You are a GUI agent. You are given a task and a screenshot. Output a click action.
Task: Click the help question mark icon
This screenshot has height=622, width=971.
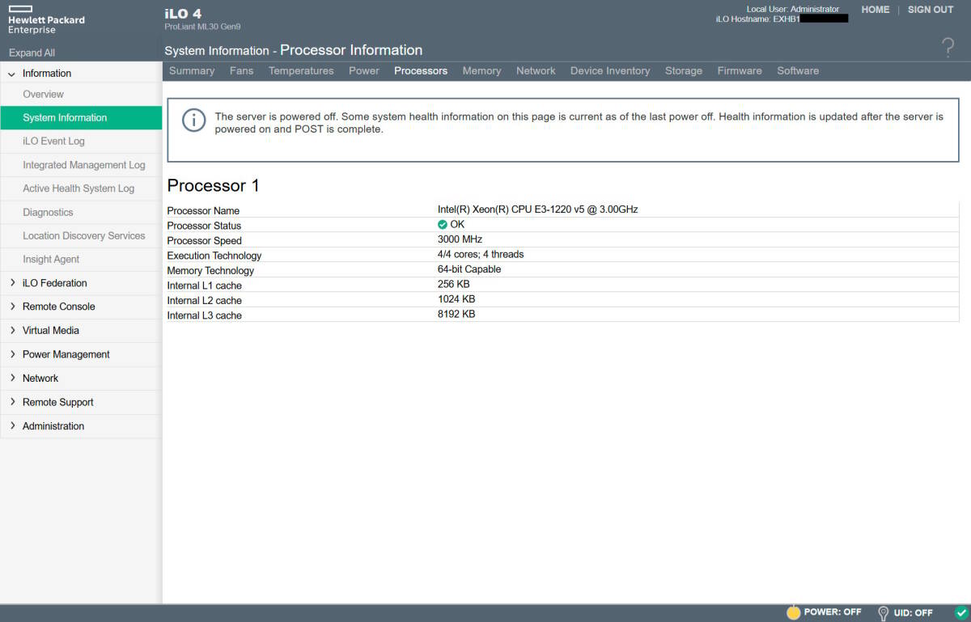pos(948,48)
